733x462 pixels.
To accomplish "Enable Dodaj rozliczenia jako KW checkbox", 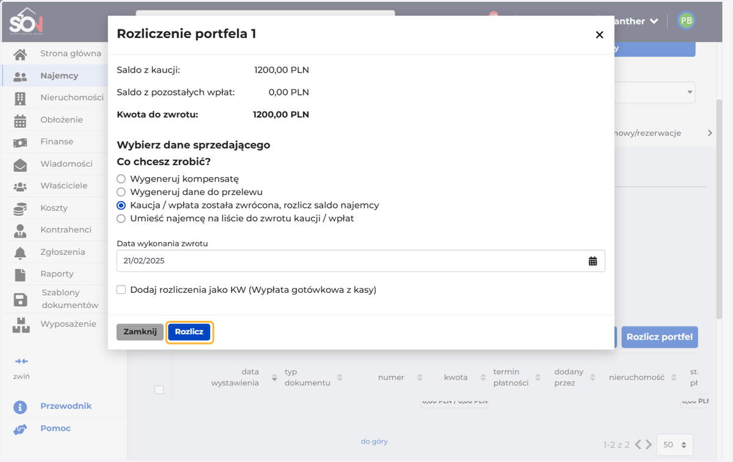I will 121,290.
